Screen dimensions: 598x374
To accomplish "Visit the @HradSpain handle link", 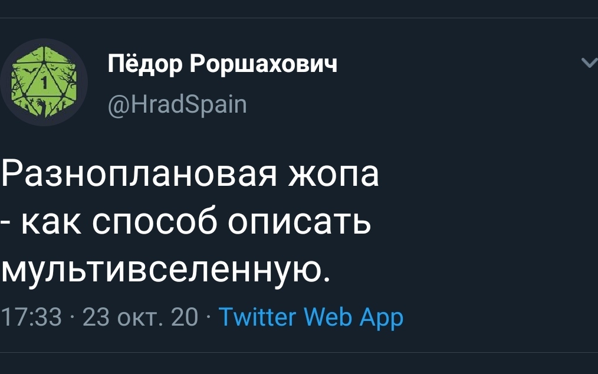I will [178, 104].
